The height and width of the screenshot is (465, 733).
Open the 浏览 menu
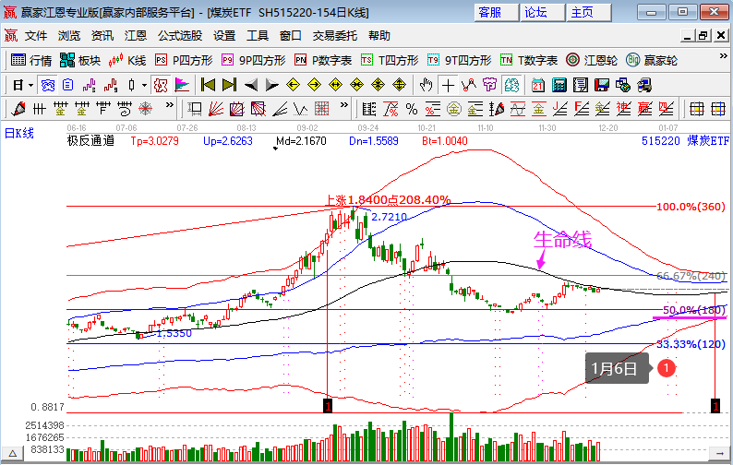pos(69,35)
